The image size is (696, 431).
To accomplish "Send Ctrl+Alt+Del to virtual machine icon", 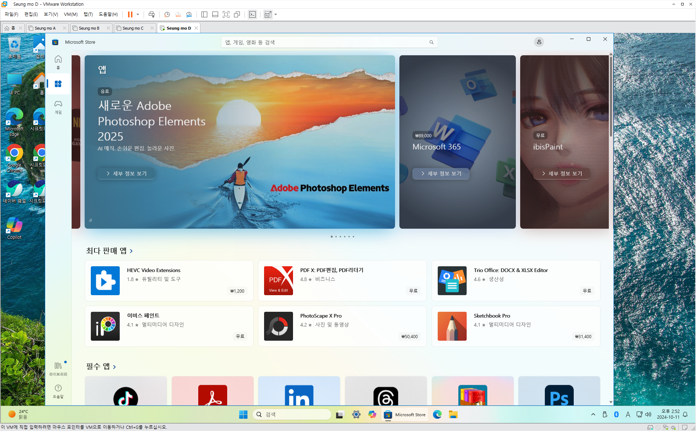I will (x=152, y=14).
